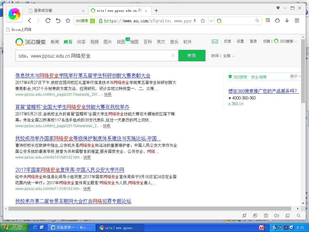Go back with the browser back arrow
309x232 pixels.
30,21
